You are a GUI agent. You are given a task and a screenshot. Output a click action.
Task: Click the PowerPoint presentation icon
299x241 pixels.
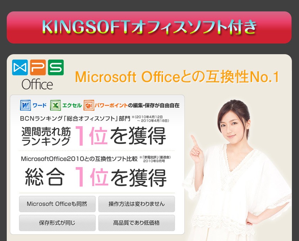pos(89,105)
